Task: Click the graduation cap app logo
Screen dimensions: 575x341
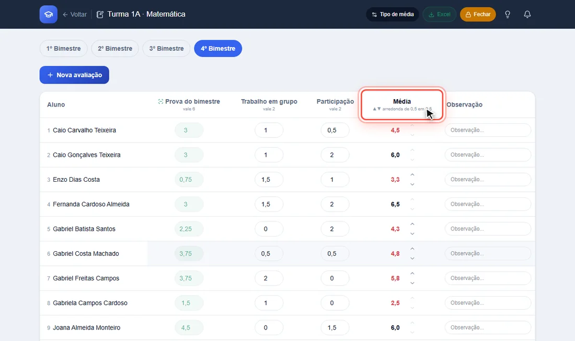Action: [x=49, y=14]
